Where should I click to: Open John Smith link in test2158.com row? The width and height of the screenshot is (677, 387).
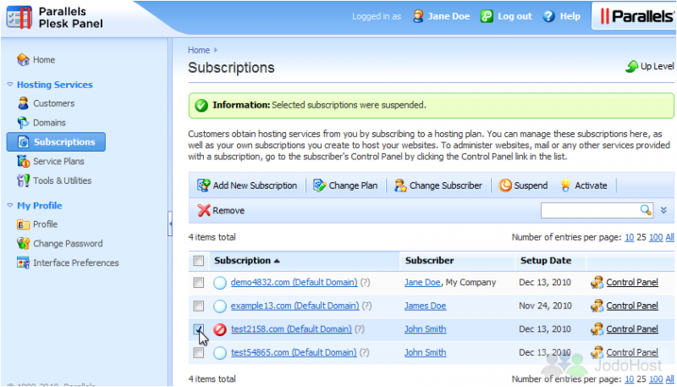[x=426, y=329]
